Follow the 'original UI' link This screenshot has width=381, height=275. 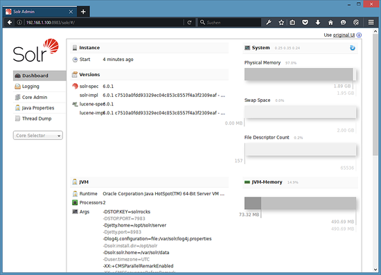click(344, 35)
